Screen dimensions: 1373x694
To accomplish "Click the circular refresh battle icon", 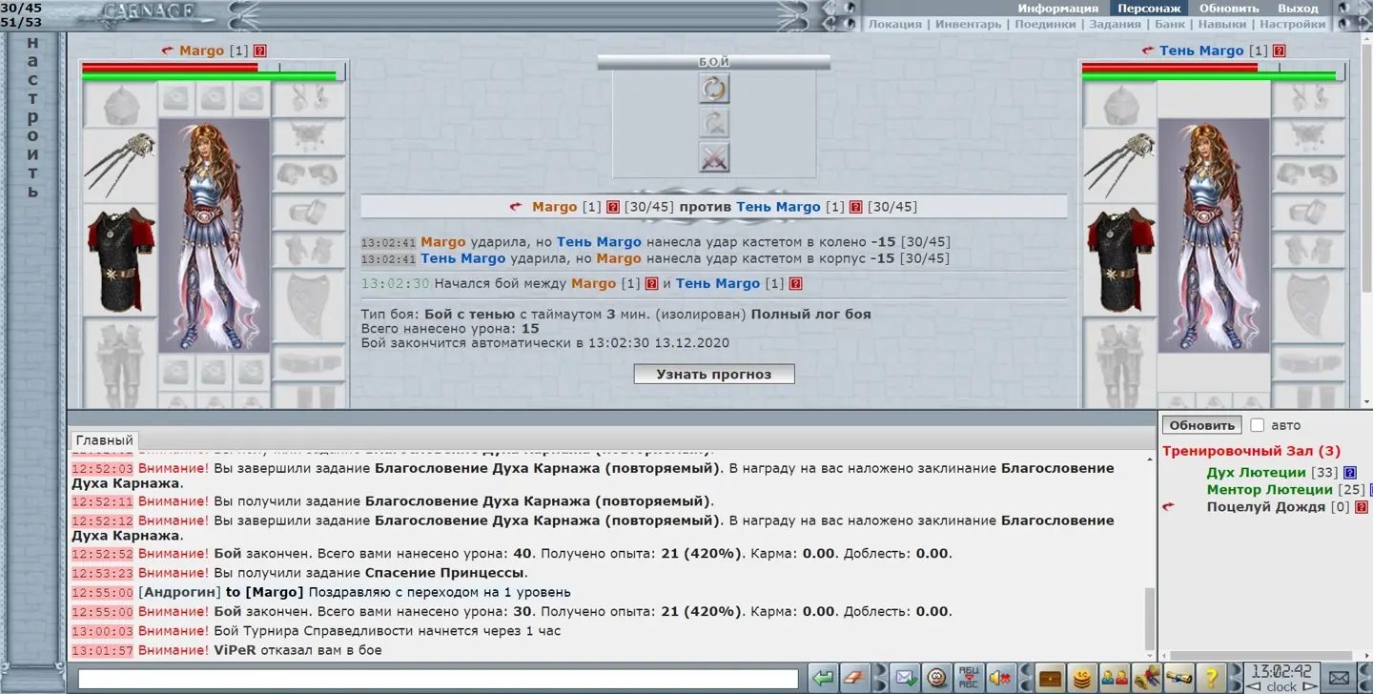I will tap(713, 90).
